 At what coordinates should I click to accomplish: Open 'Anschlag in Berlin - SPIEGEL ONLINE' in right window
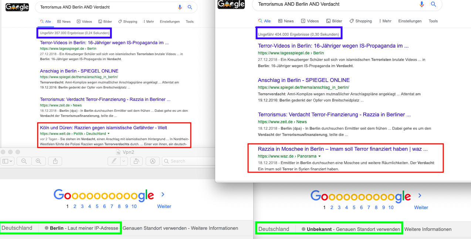point(304,80)
